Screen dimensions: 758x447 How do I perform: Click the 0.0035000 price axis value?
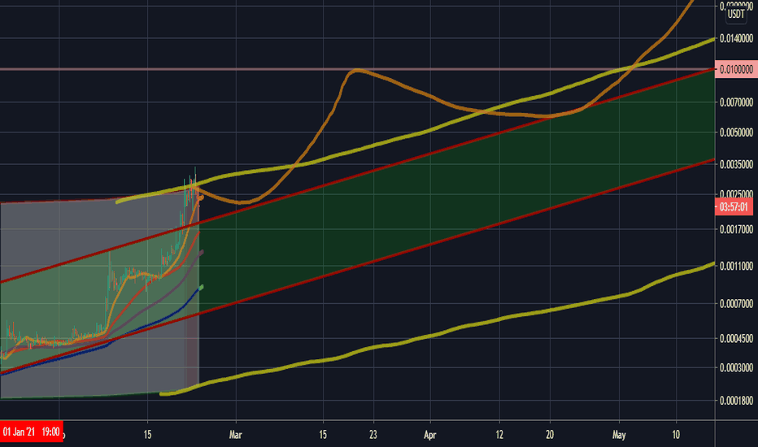[736, 164]
